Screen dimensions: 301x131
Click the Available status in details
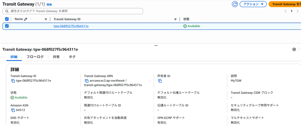[19, 97]
